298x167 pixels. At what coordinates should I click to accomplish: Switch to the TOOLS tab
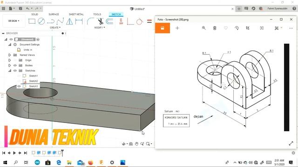[97, 14]
